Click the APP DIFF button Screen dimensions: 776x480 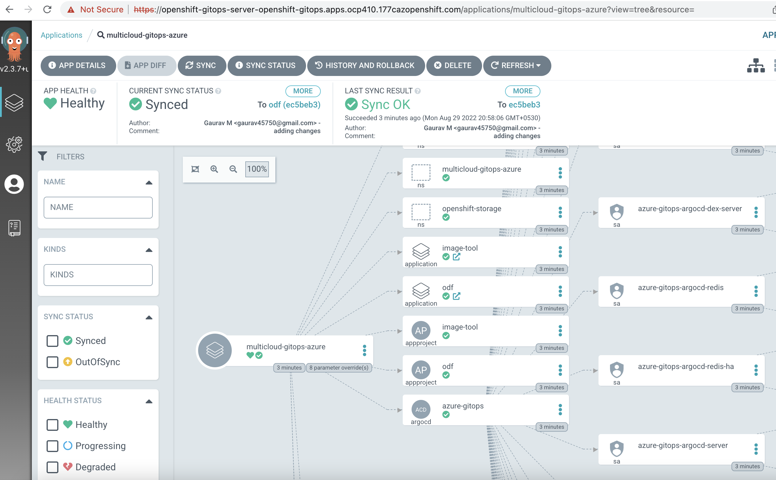click(x=147, y=65)
